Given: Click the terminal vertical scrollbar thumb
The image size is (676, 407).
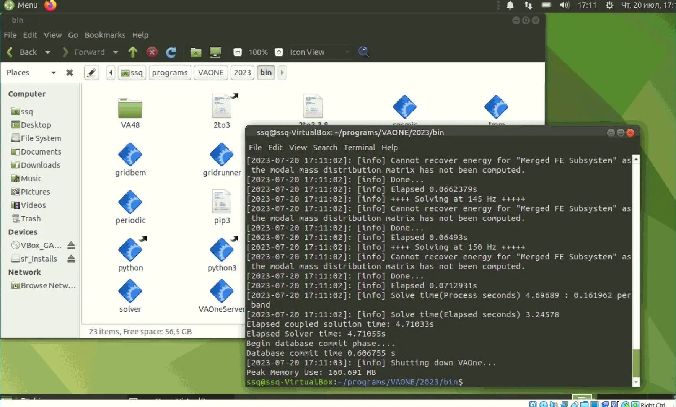Looking at the screenshot, I should click(636, 363).
